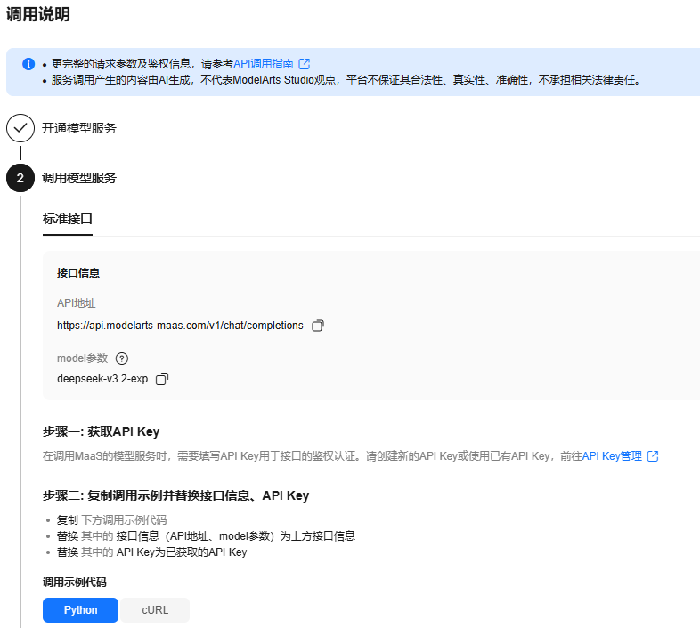Click the 开通模型服务 step label
The image size is (700, 628).
pyautogui.click(x=78, y=128)
